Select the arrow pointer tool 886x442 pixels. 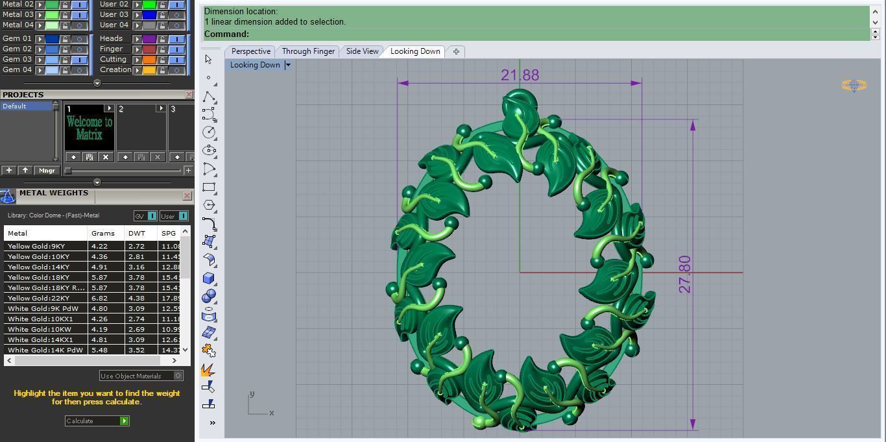(x=208, y=59)
